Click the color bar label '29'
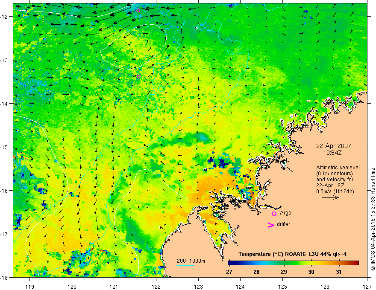Screen dimensions: 376x290 coord(284,272)
